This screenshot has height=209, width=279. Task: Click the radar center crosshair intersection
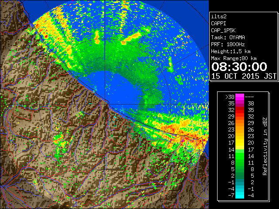pyautogui.click(x=105, y=104)
